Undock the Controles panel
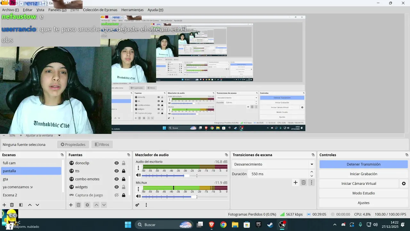The height and width of the screenshot is (231, 410). click(x=407, y=155)
